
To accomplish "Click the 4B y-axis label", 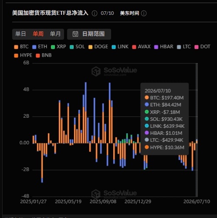I will [26, 89].
